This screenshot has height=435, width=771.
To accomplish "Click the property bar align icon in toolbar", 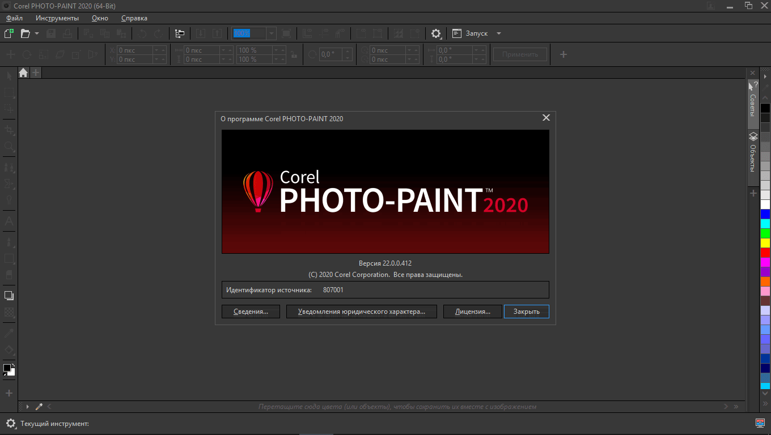I will [179, 33].
